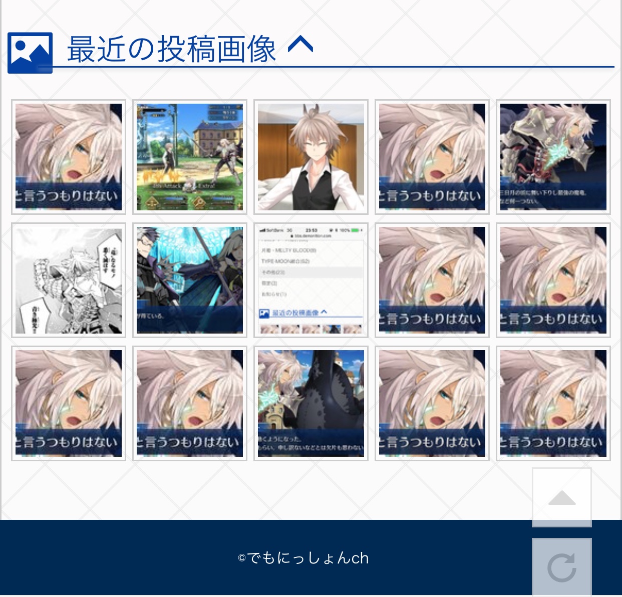Click the 最近の投稿画像 heading text
Image resolution: width=622 pixels, height=597 pixels.
point(171,49)
